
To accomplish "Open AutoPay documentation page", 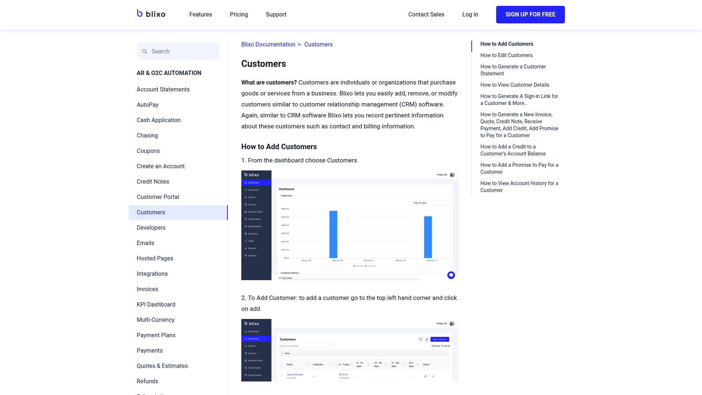I will coord(148,105).
